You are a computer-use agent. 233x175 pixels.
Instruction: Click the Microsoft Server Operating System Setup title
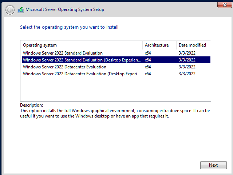point(65,9)
